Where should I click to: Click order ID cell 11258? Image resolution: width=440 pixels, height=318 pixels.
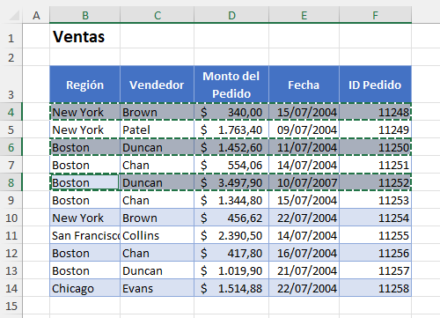pyautogui.click(x=376, y=288)
